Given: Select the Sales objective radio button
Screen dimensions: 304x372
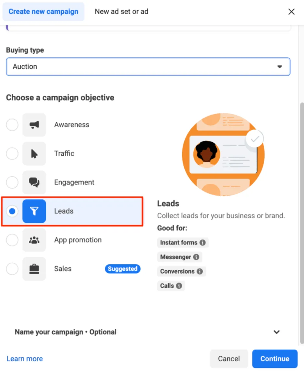Looking at the screenshot, I should (x=12, y=269).
